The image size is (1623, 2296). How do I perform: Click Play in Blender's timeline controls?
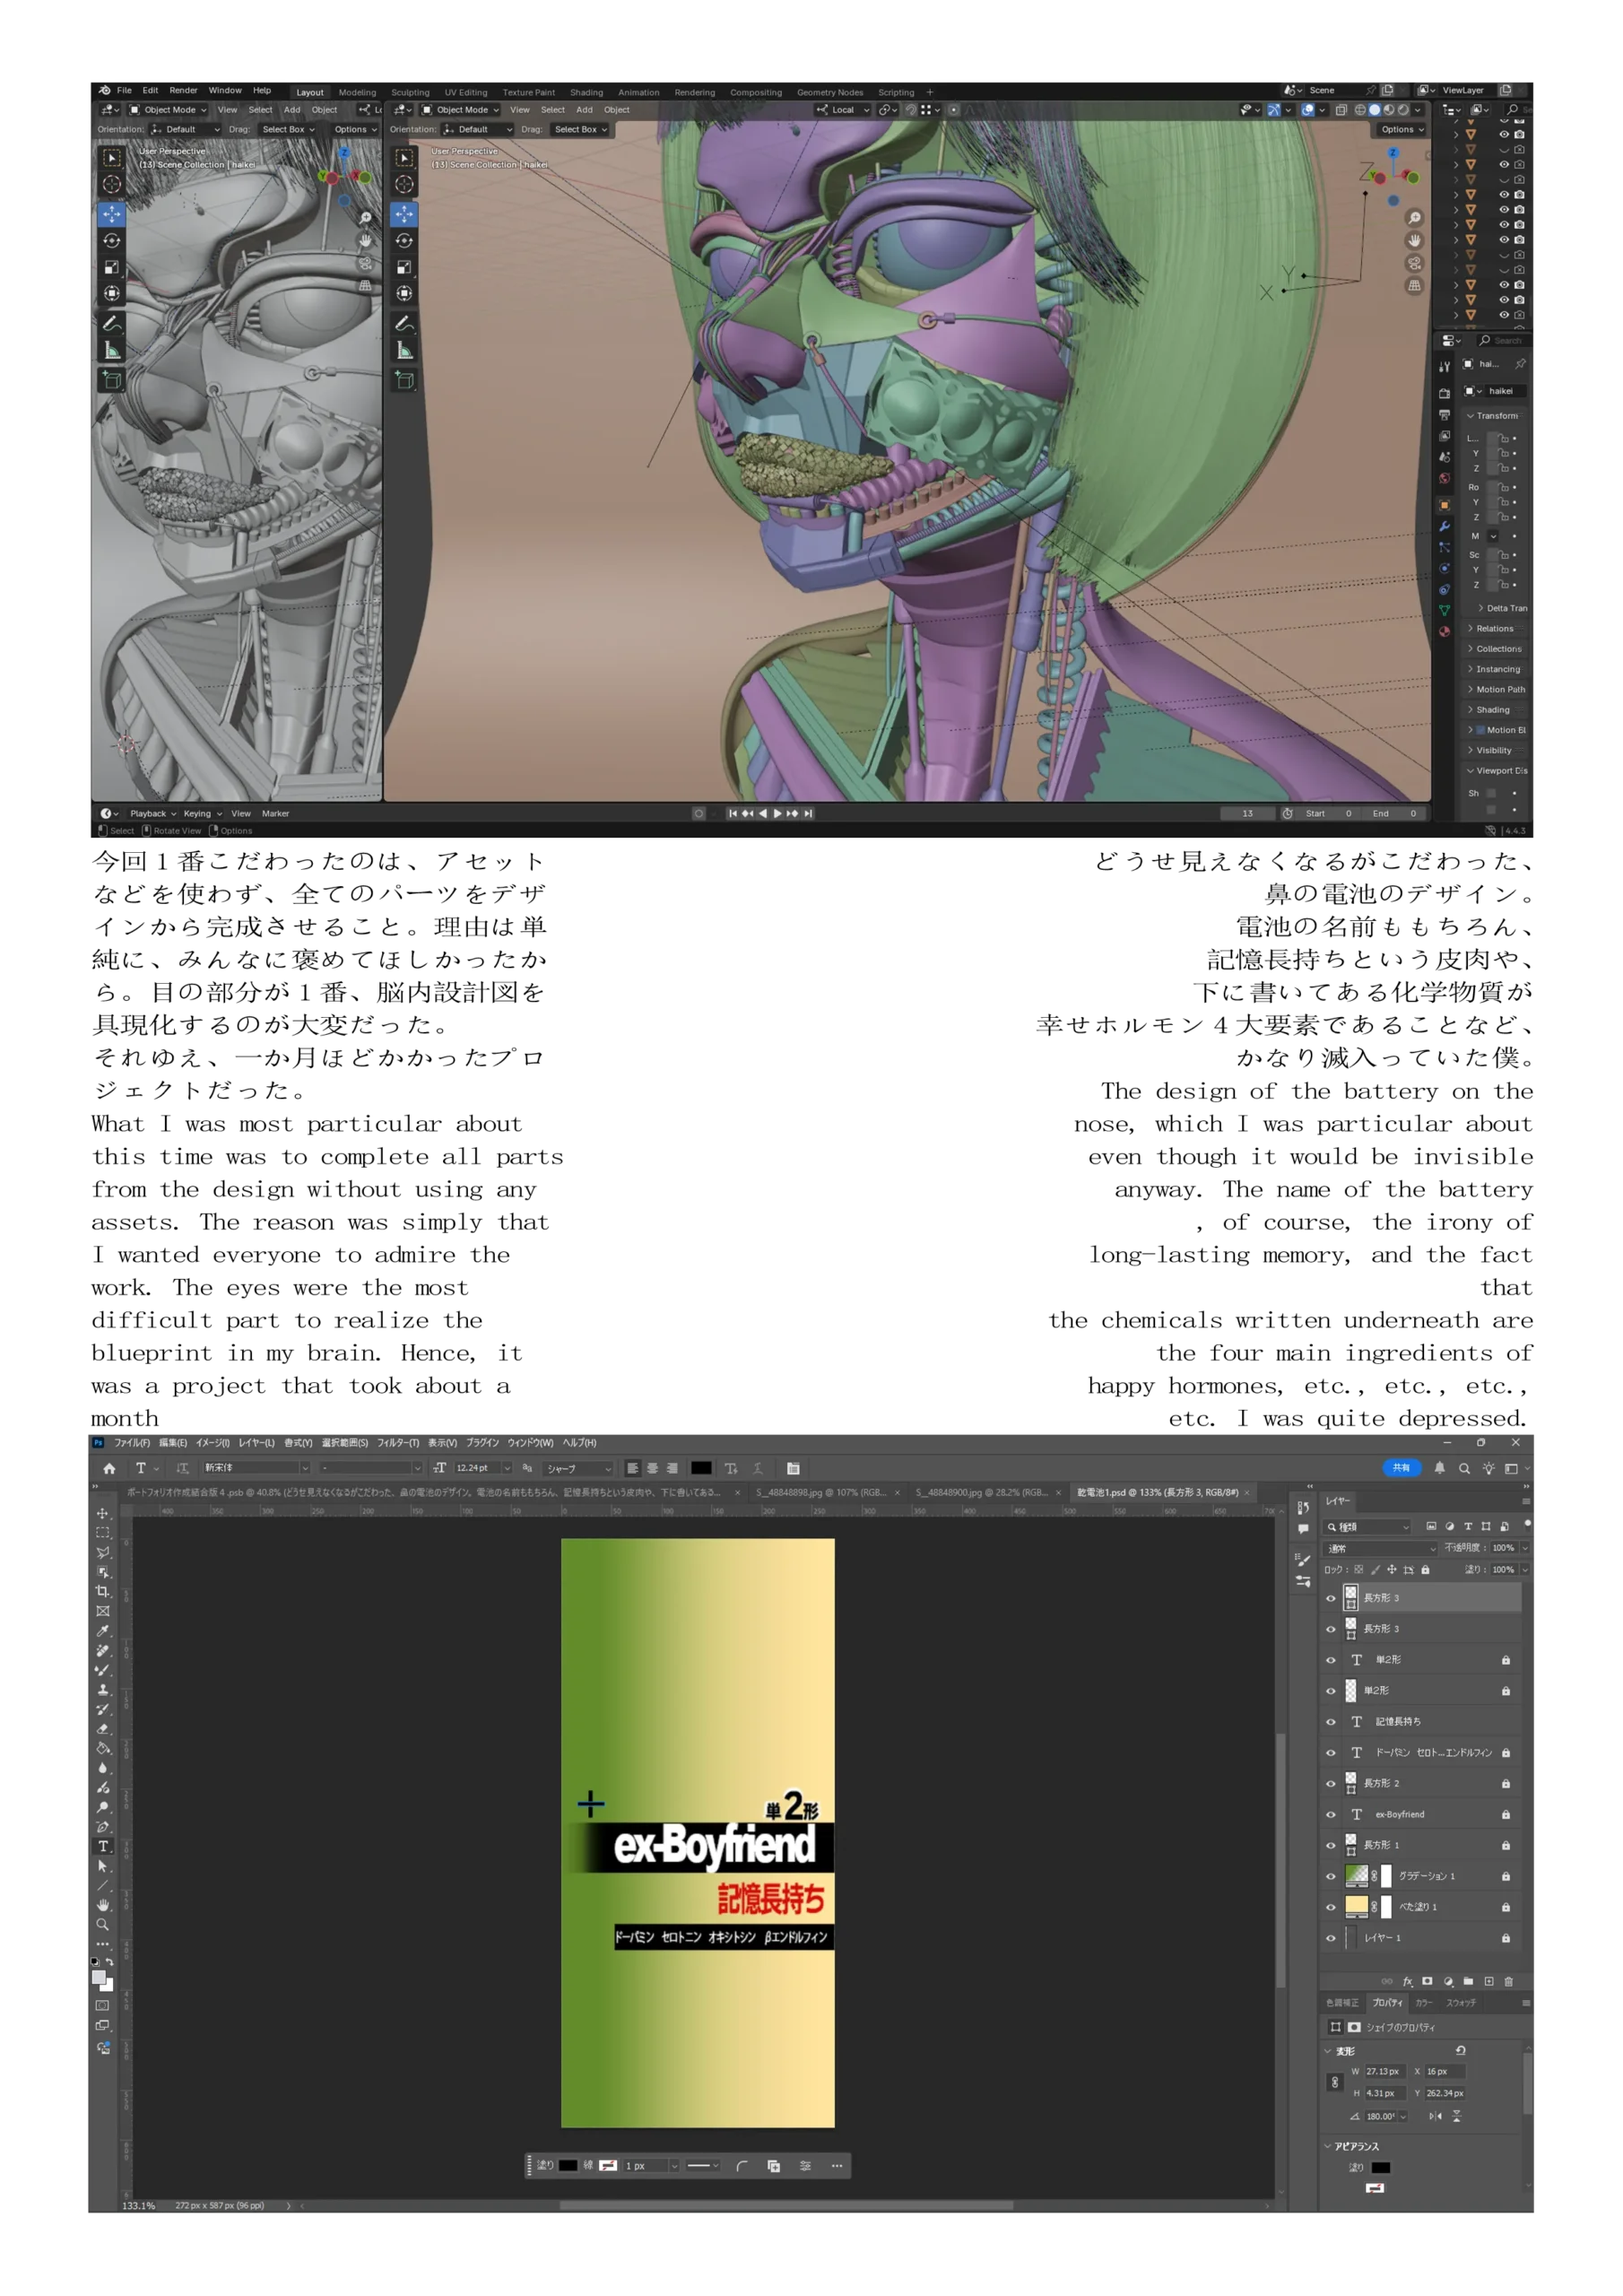point(777,813)
